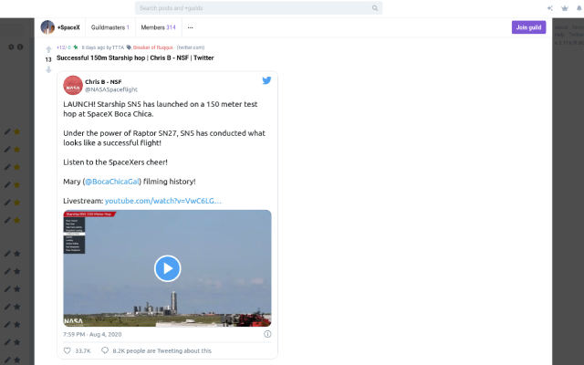Click text 'Listen to the SpaceXers cheer!'
This screenshot has height=365, width=584.
point(116,162)
